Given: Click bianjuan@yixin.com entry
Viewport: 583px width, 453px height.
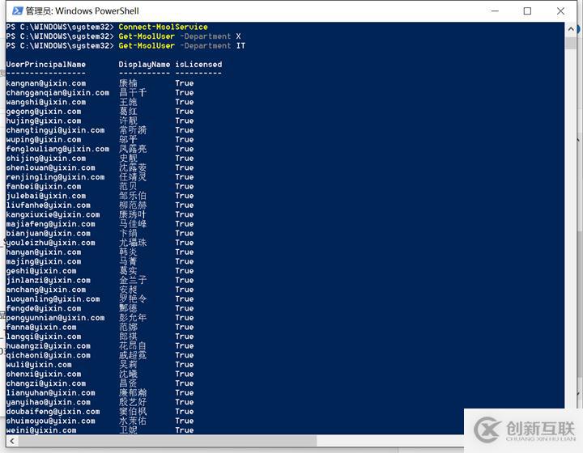Looking at the screenshot, I should point(49,234).
